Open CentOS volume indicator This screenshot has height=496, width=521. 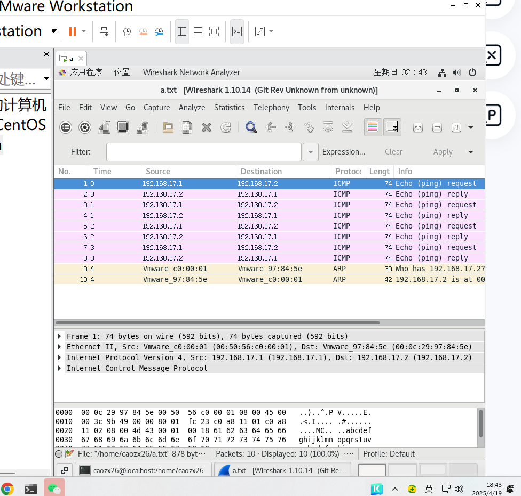click(x=457, y=72)
